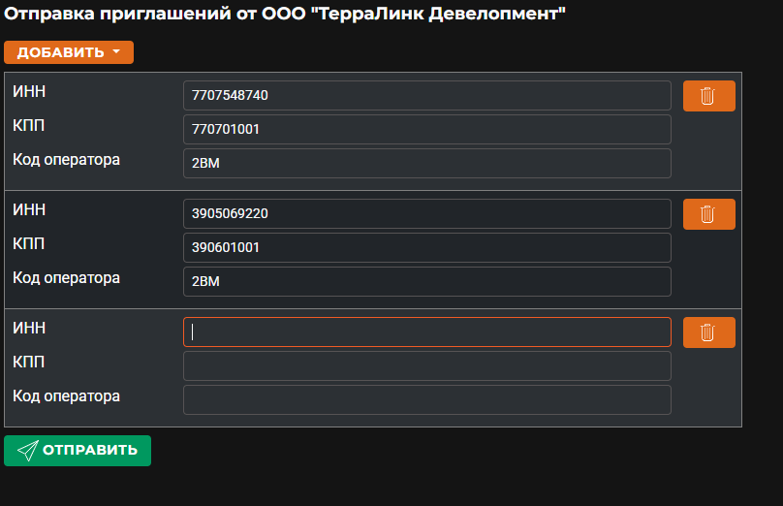Focus the ИНН field containing 7707548740
This screenshot has width=783, height=506.
click(x=427, y=95)
